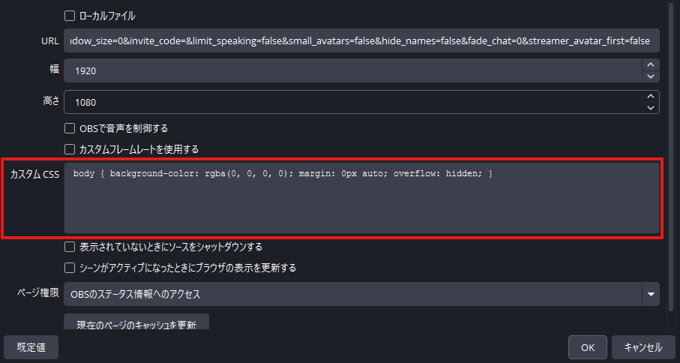Click the 幅 width value field
This screenshot has height=363, width=680.
coord(352,70)
